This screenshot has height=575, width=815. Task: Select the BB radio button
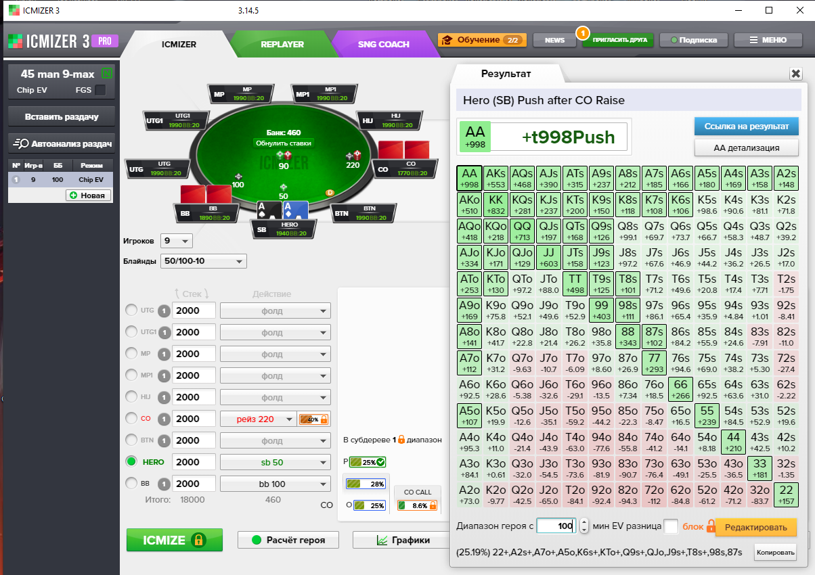131,484
